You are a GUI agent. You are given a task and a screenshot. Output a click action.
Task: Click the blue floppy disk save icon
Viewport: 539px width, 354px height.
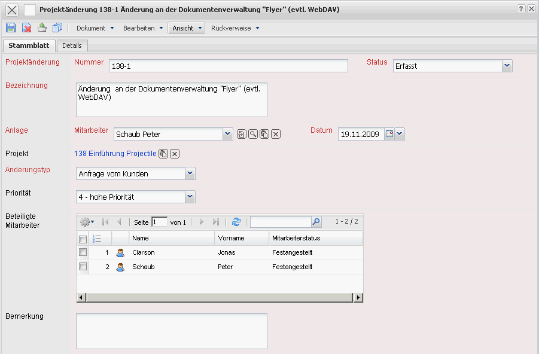click(x=11, y=28)
